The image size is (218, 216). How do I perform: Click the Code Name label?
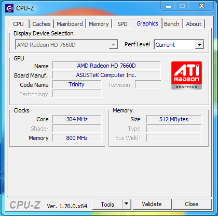tap(34, 85)
